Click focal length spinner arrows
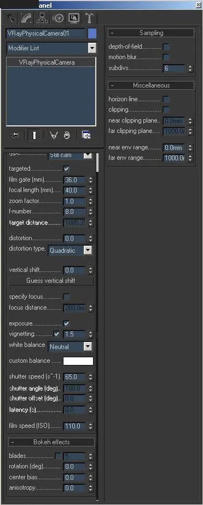The height and width of the screenshot is (505, 203). [90, 190]
